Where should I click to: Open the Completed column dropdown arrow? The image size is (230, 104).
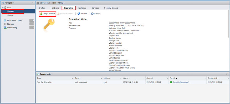(228, 78)
